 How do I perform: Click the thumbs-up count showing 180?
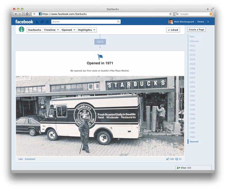170,159
